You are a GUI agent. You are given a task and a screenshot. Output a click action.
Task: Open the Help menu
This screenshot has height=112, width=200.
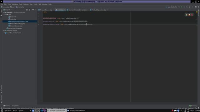pyautogui.click(x=50, y=4)
